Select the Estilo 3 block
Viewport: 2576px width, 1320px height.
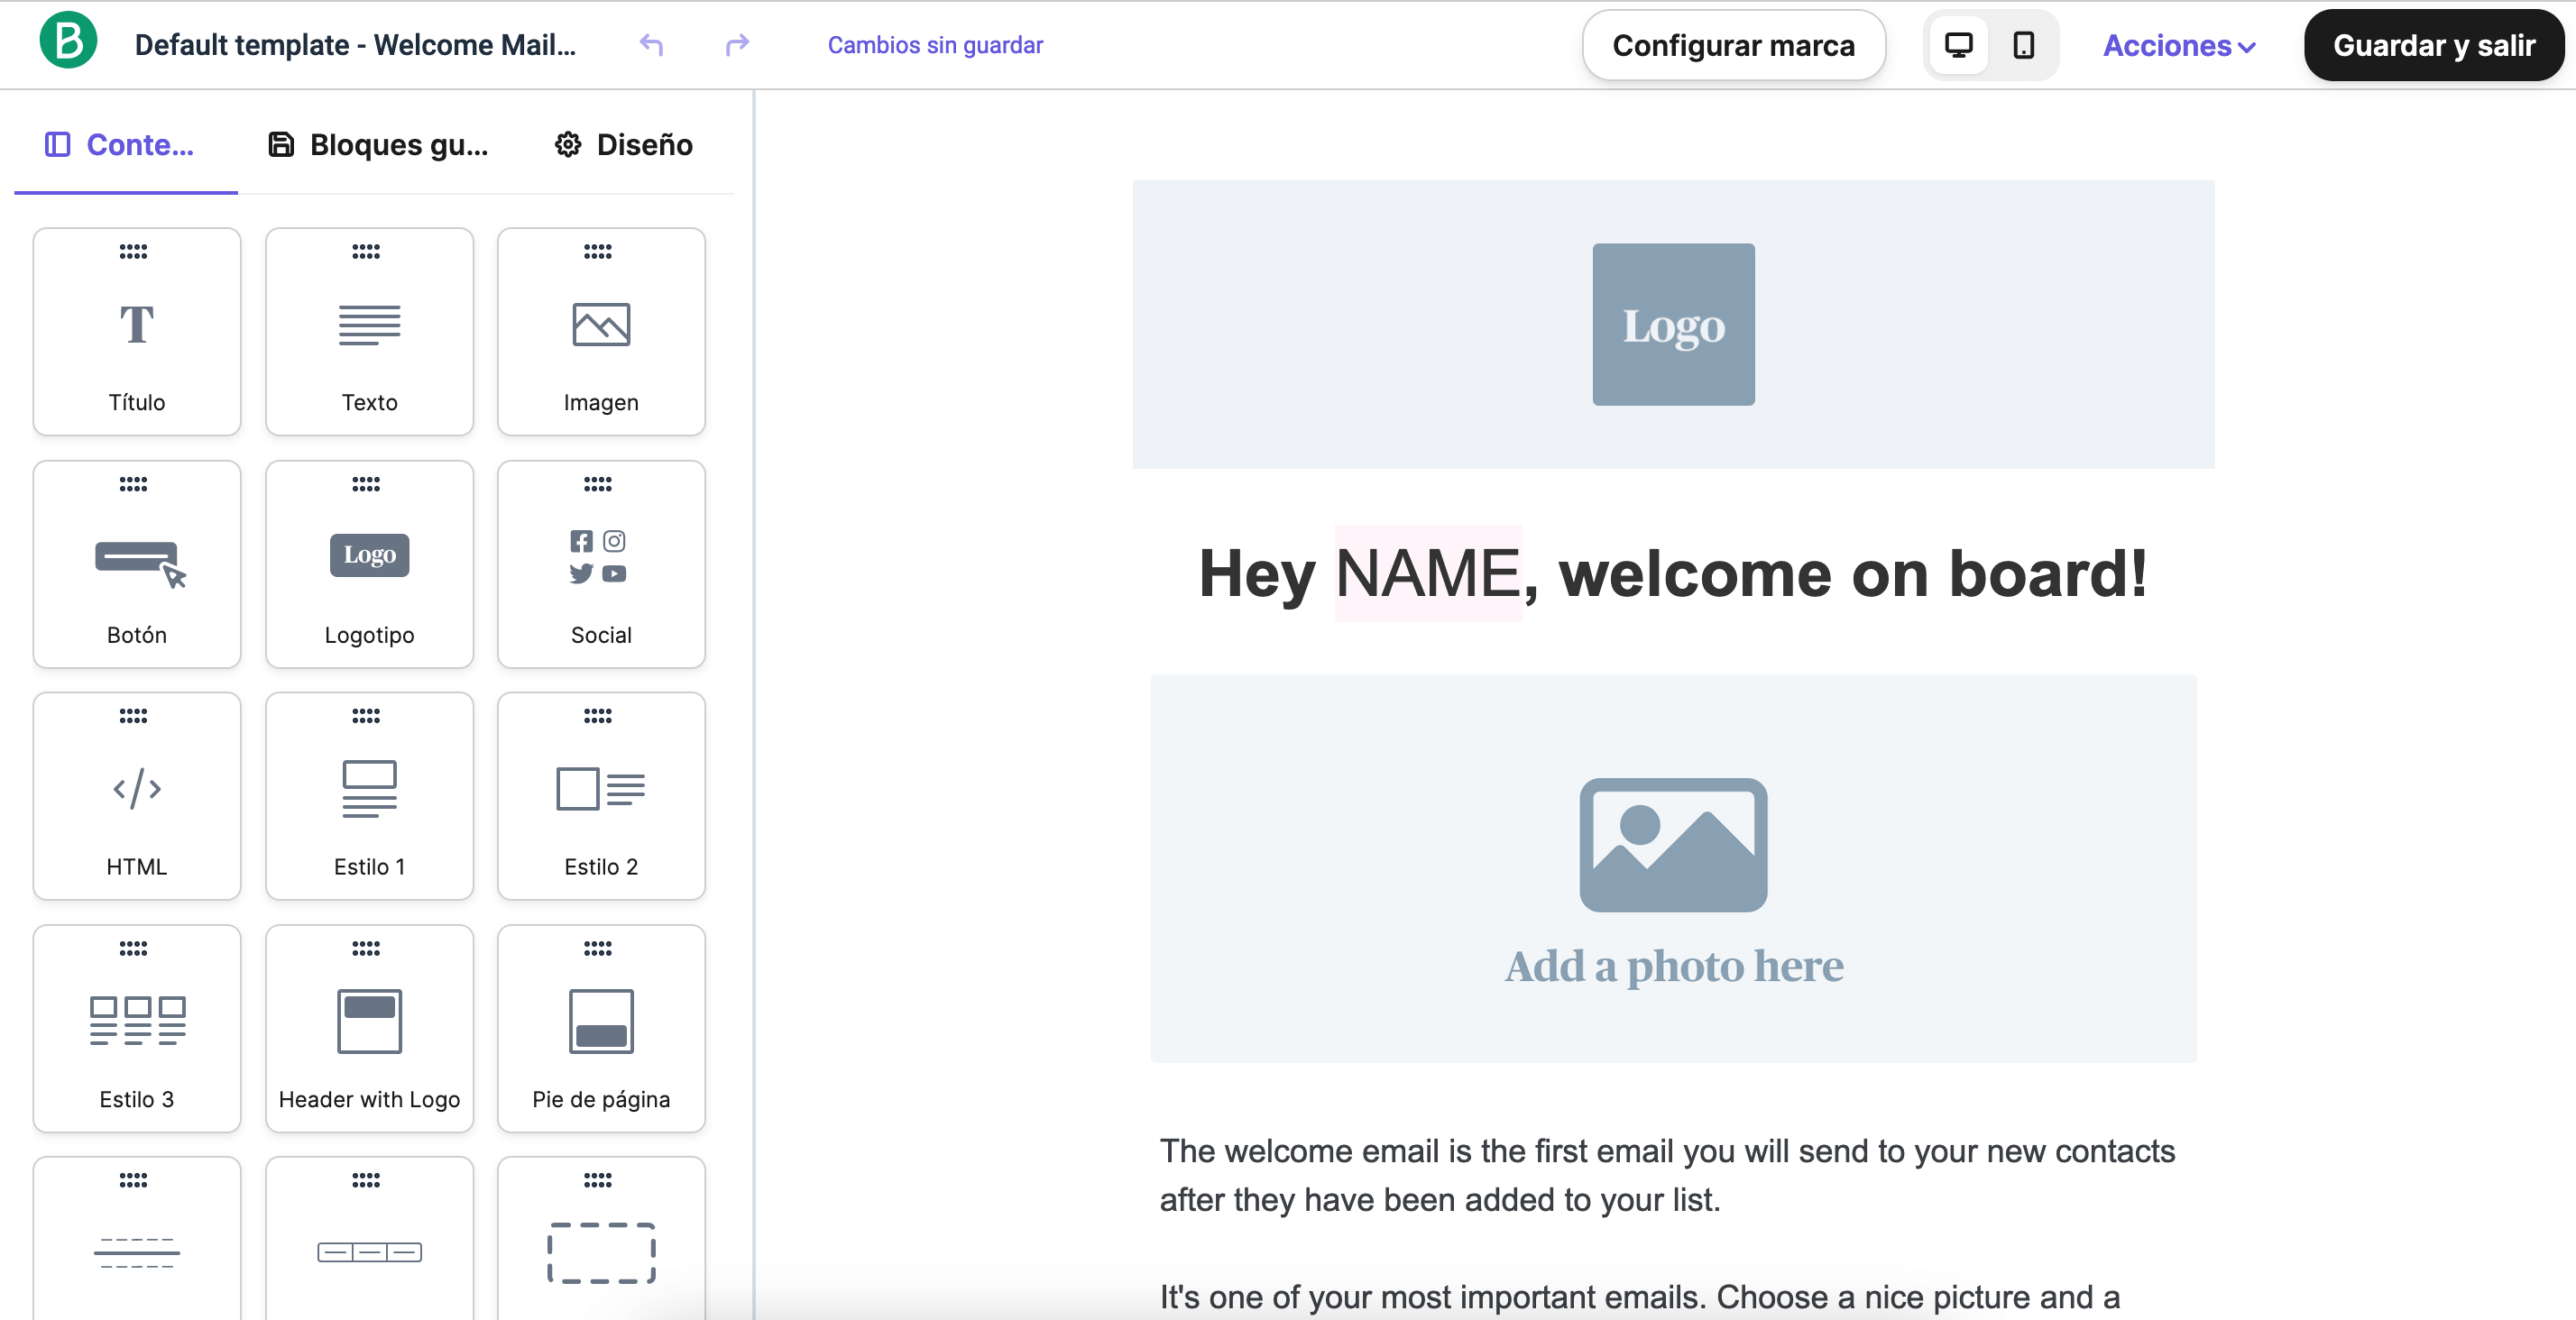pyautogui.click(x=137, y=1028)
